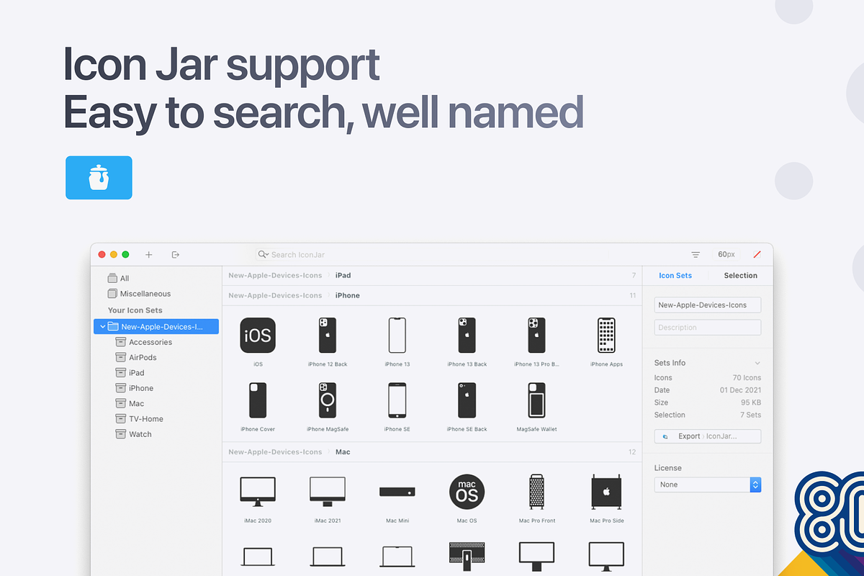Open the Accessories set in sidebar

point(144,343)
